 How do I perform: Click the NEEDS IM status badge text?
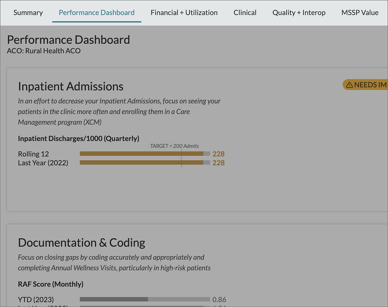pos(370,85)
